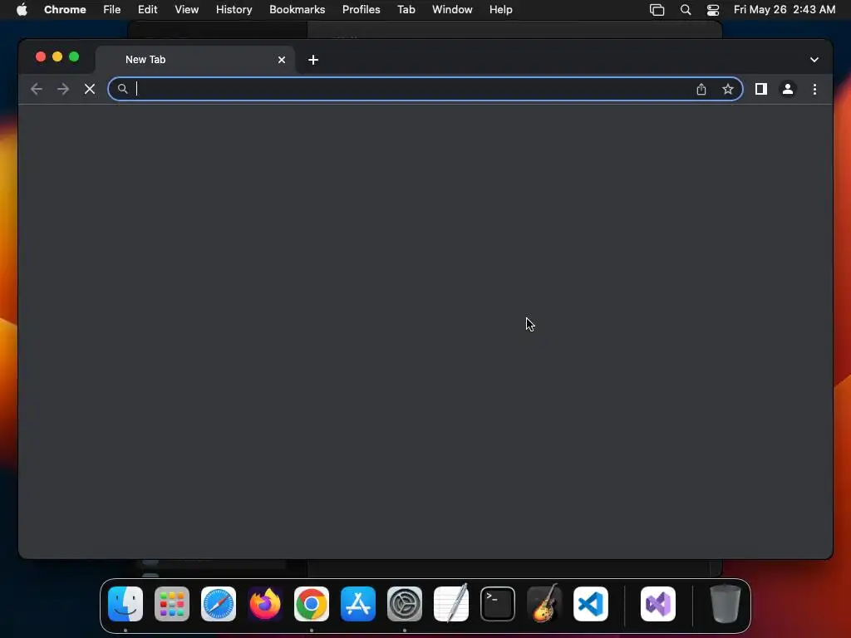The width and height of the screenshot is (851, 638).
Task: Open a new tab with plus button
Action: (x=313, y=60)
